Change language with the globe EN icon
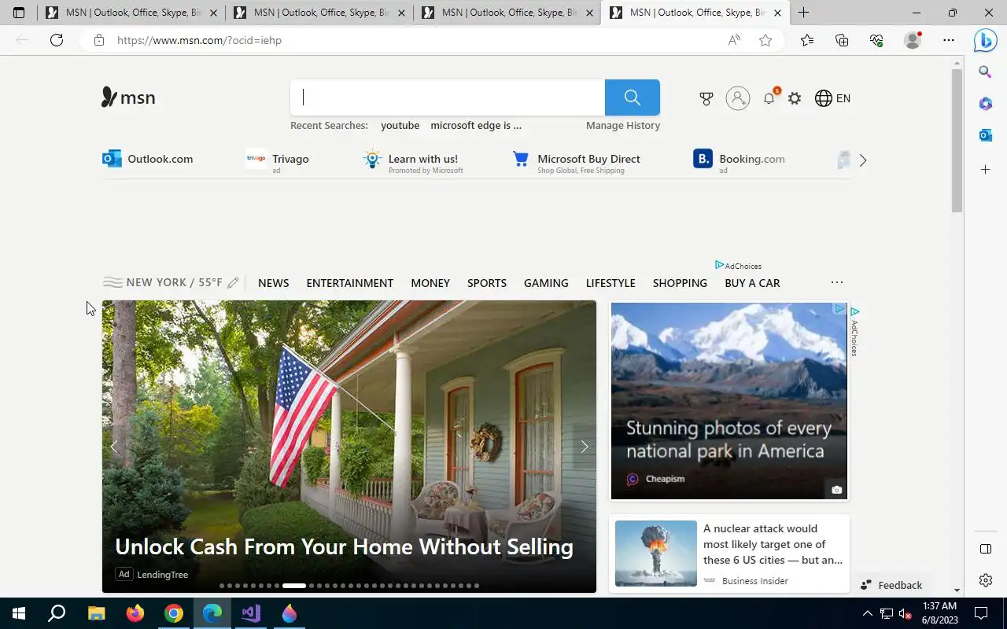1007x629 pixels. click(832, 98)
